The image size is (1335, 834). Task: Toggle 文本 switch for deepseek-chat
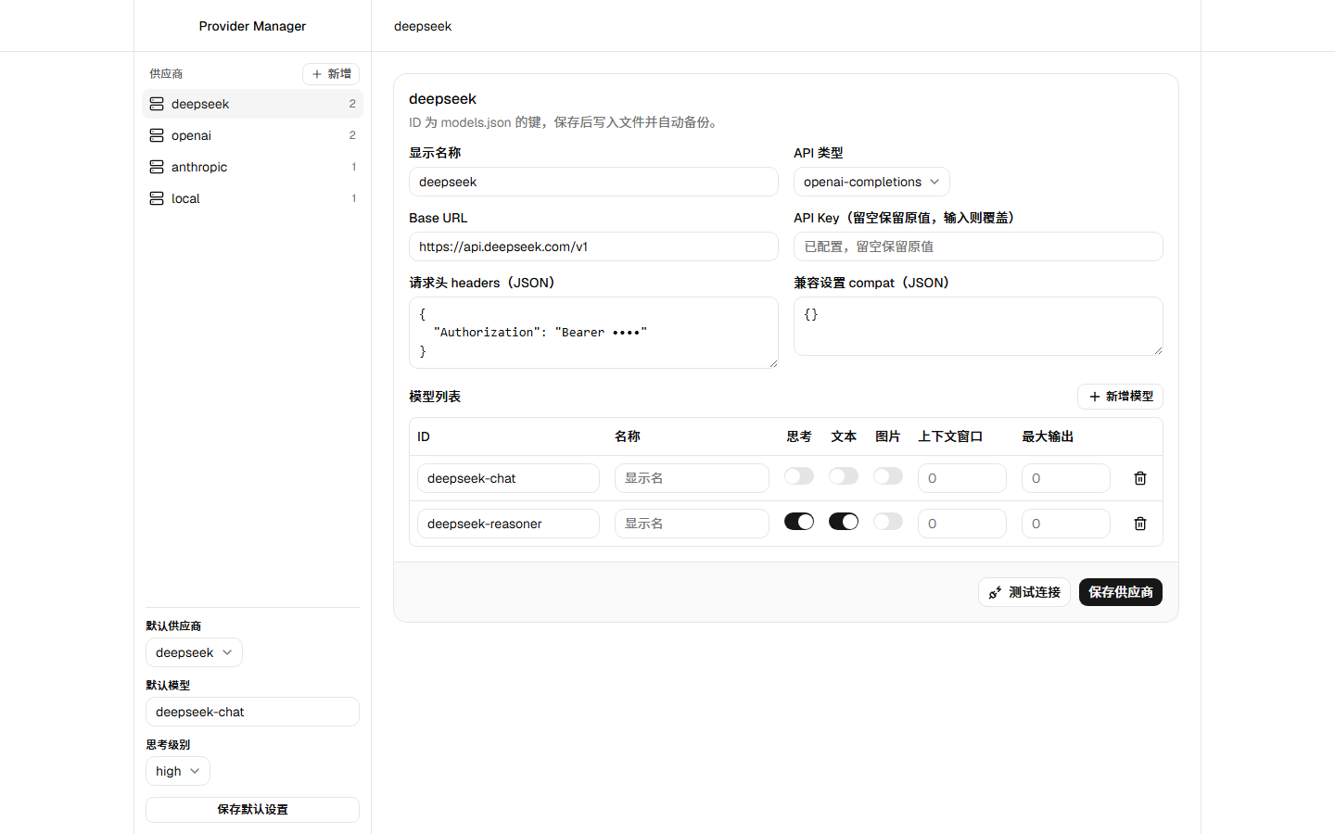(844, 476)
